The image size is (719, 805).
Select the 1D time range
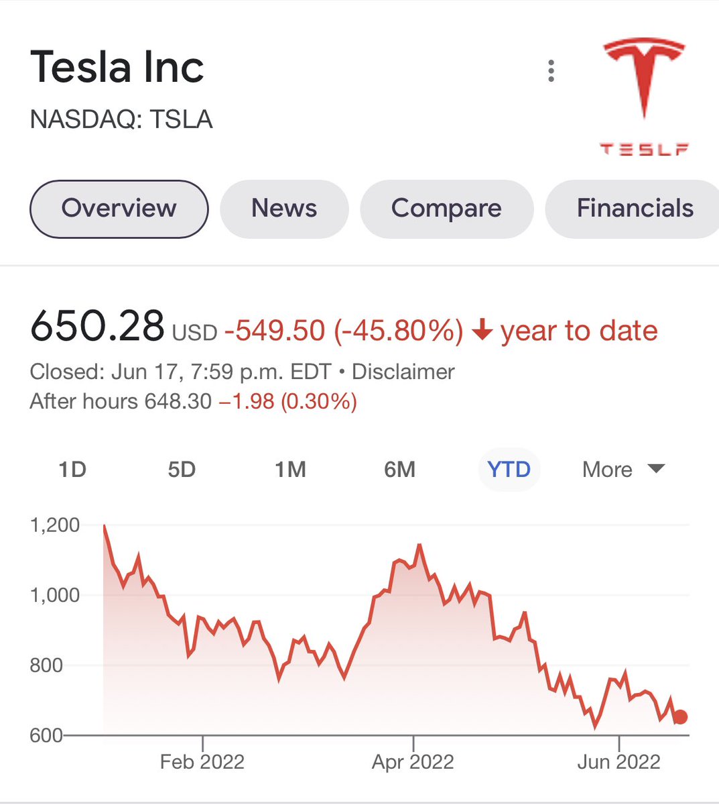[x=72, y=470]
